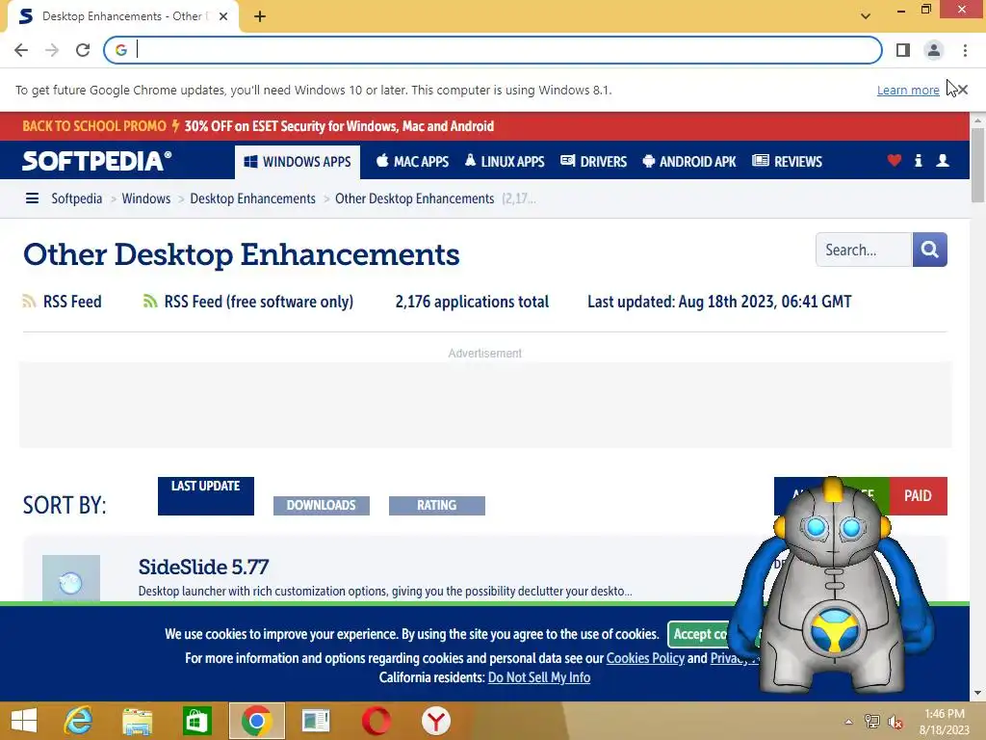
Task: Open File Explorer from taskbar
Action: coord(138,721)
